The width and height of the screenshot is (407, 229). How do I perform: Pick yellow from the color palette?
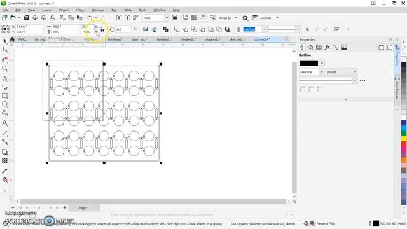(404, 139)
